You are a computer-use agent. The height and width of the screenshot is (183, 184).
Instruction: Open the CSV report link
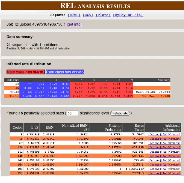(88, 15)
